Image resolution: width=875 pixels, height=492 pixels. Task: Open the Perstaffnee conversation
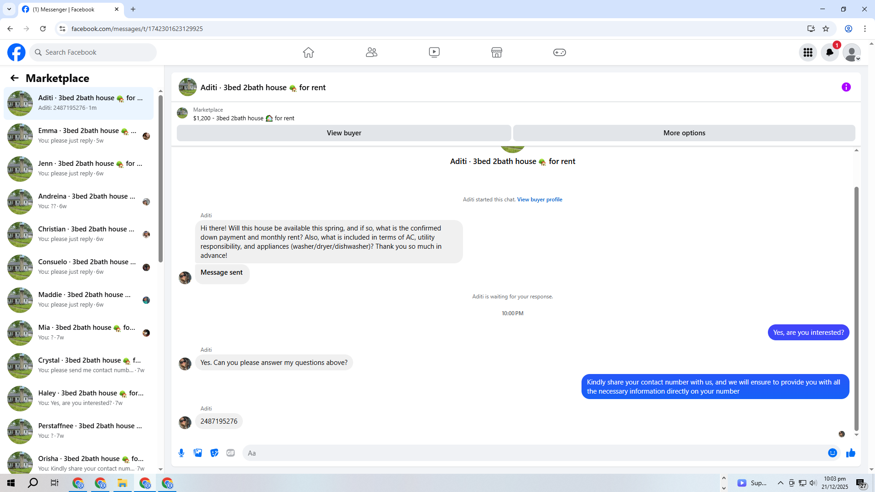(78, 431)
